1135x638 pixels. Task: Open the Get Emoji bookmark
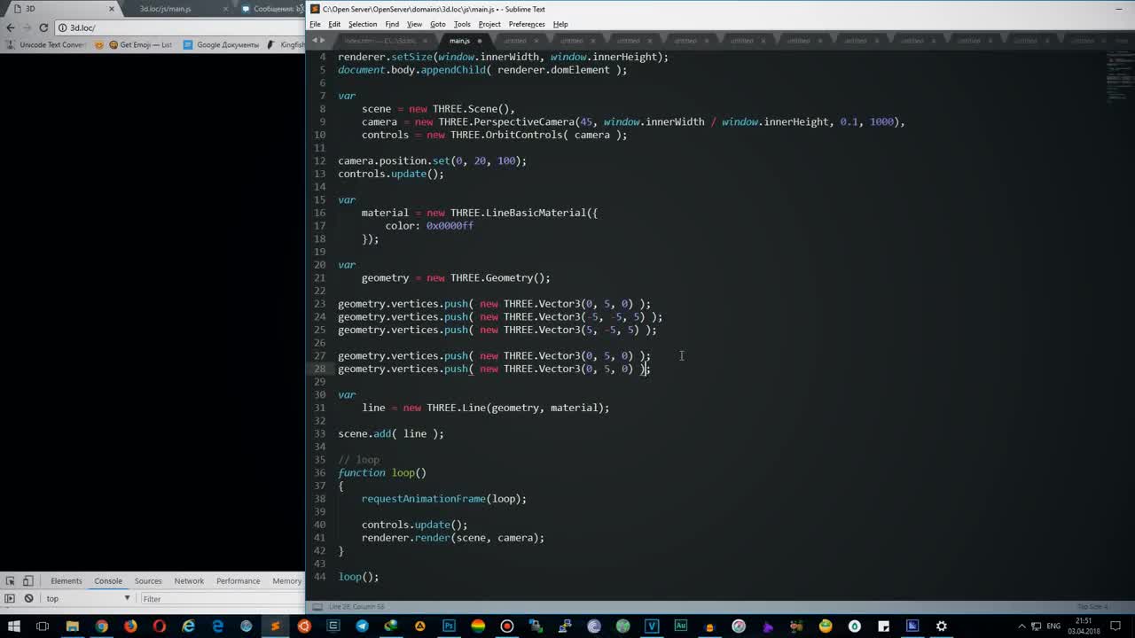(x=139, y=44)
